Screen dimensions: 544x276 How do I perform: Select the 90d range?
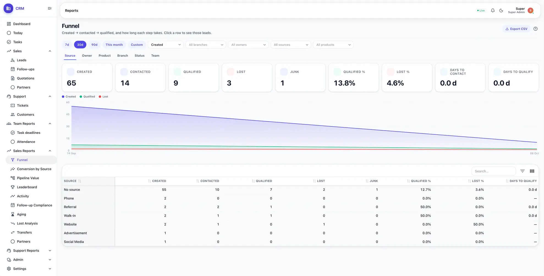point(94,45)
